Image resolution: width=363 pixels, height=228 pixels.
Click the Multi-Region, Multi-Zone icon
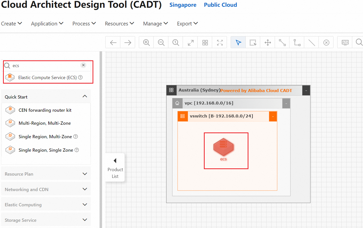pyautogui.click(x=10, y=123)
